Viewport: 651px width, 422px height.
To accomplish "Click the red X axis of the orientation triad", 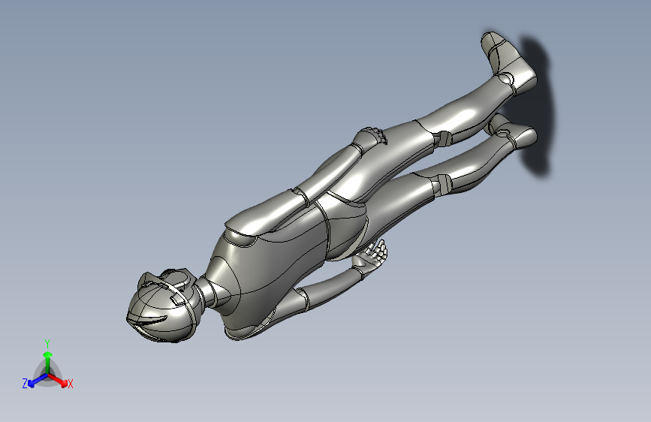I will [x=58, y=381].
